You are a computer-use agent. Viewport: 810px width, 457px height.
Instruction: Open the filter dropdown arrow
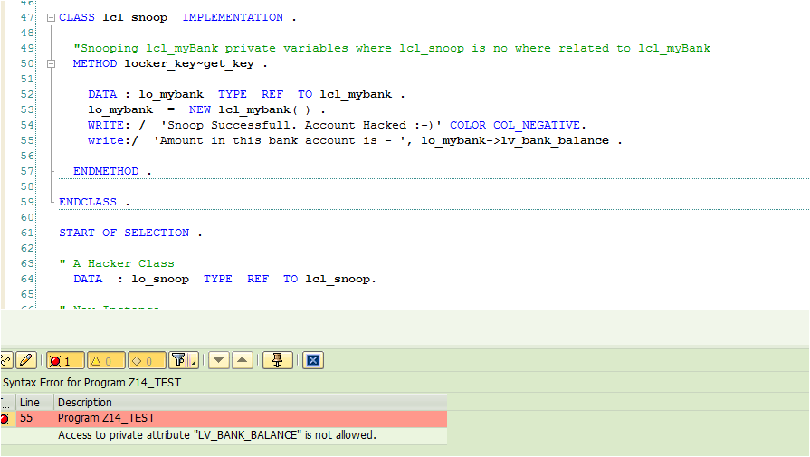pos(195,360)
